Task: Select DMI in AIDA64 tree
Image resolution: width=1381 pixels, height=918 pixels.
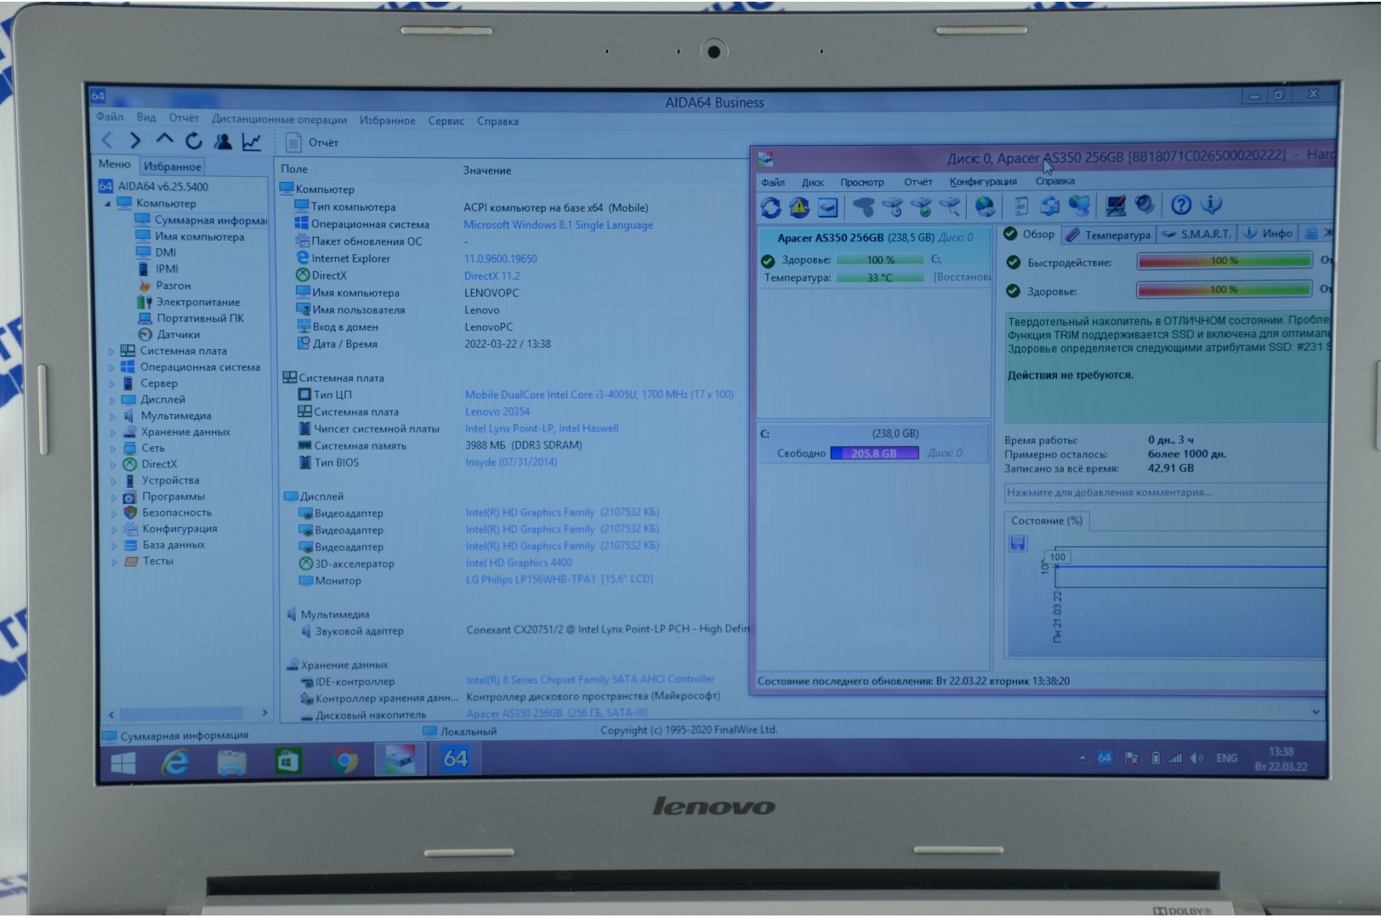Action: coord(156,252)
